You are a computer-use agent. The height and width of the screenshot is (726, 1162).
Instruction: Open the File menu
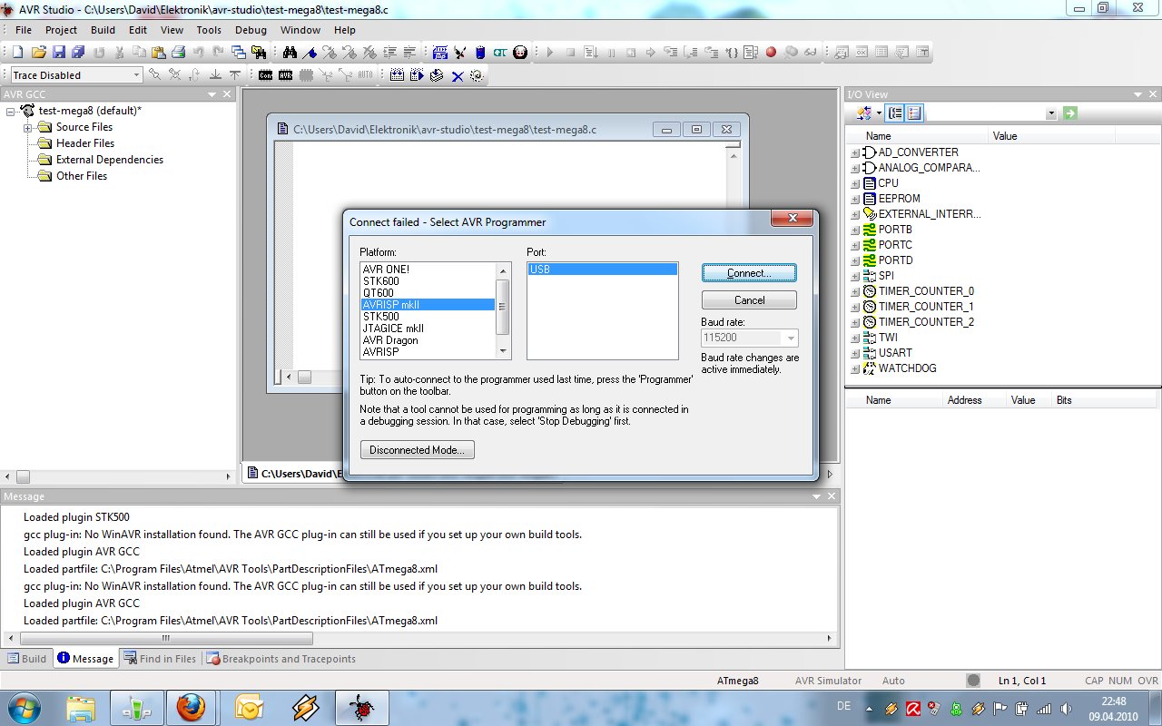(24, 30)
